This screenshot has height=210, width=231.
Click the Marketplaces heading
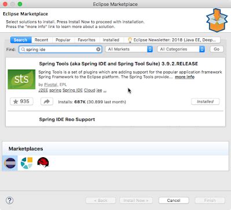26,149
